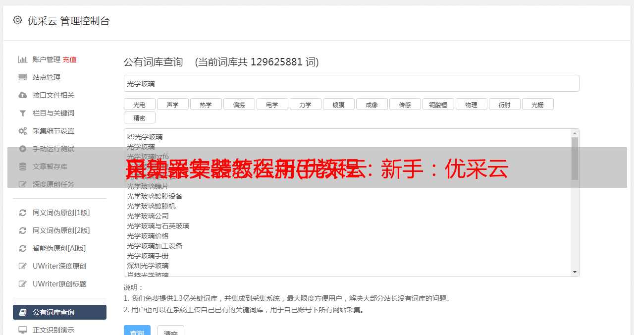Select the 精密 tag button
634x335 pixels.
[x=139, y=117]
